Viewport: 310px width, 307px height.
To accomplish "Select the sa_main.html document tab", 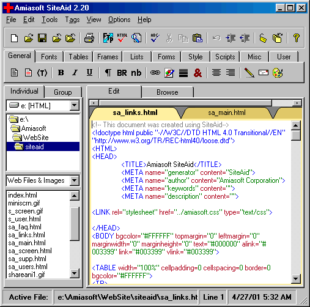I will 227,113.
